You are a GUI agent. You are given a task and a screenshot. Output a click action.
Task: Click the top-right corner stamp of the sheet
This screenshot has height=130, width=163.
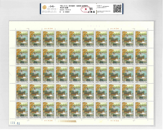click(x=141, y=39)
